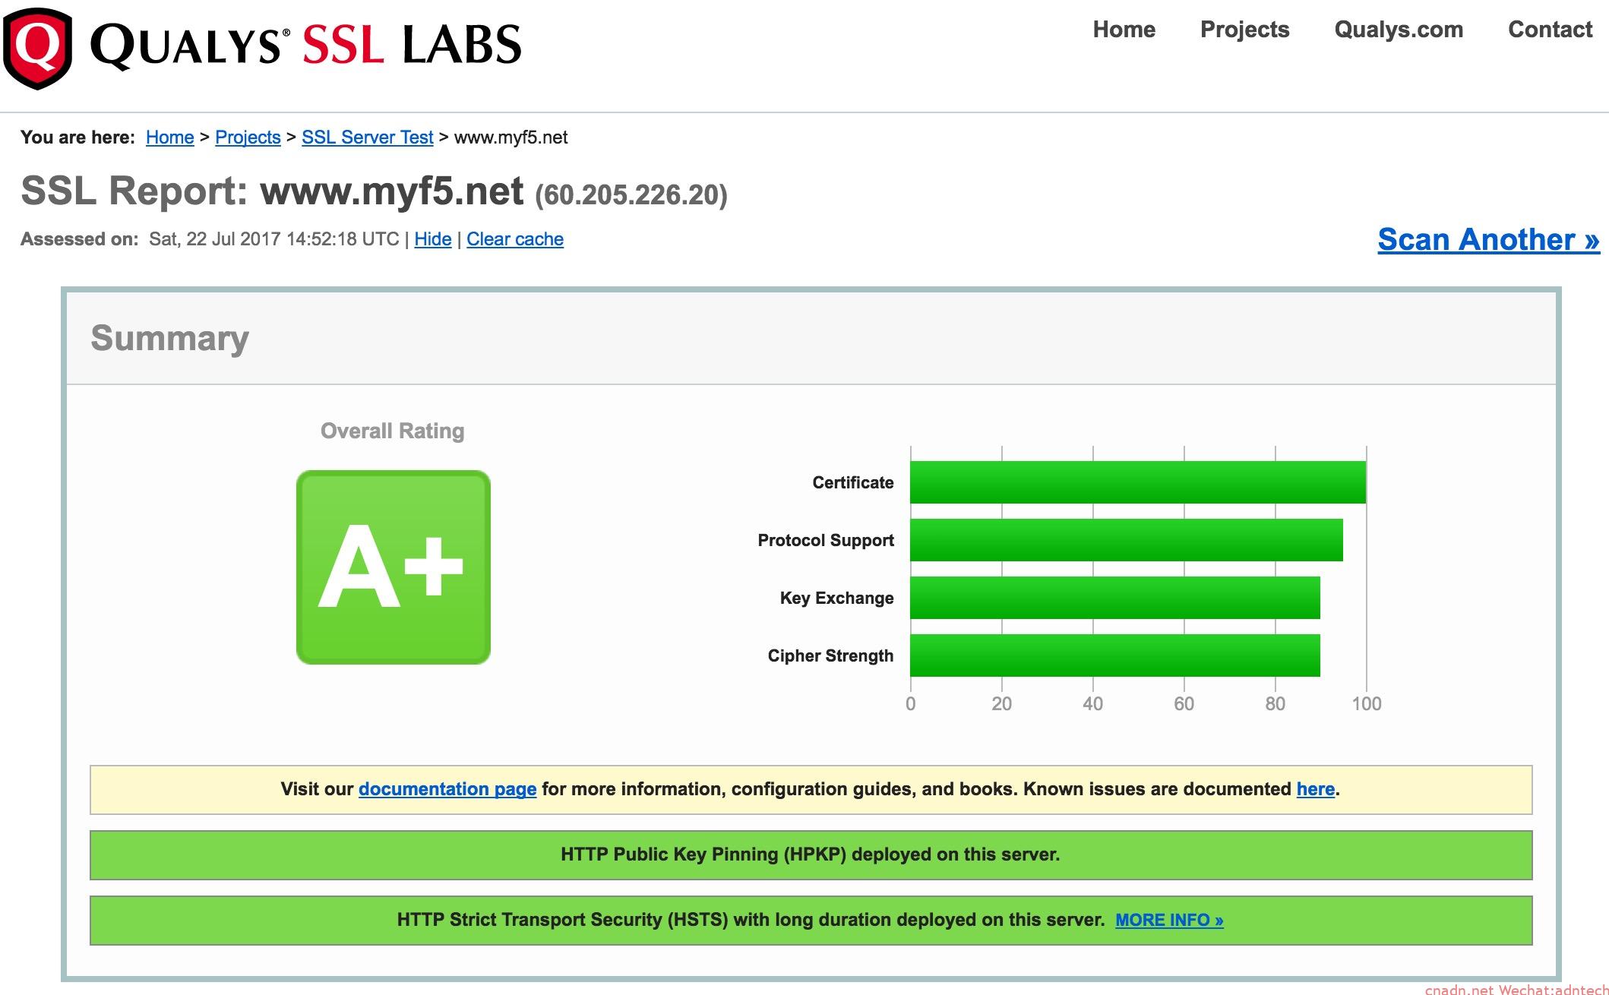Click the Scan Another link

point(1488,239)
